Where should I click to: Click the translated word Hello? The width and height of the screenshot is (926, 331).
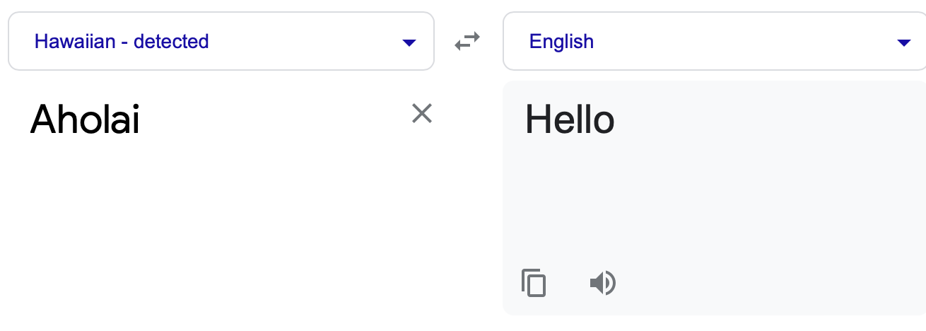[570, 120]
